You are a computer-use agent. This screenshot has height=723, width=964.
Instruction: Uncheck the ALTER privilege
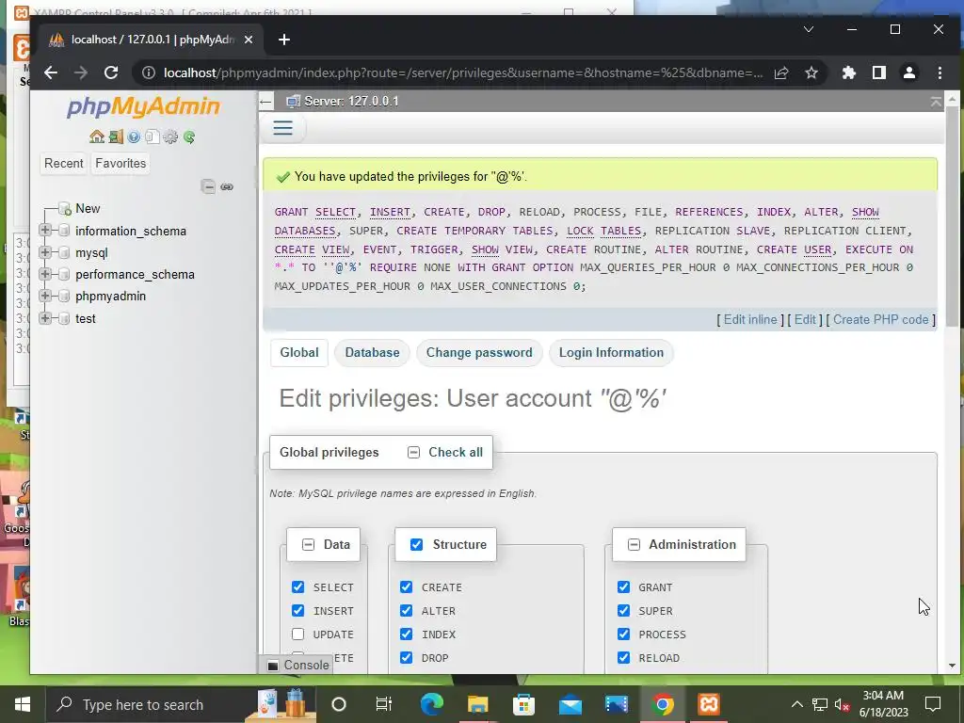point(407,610)
